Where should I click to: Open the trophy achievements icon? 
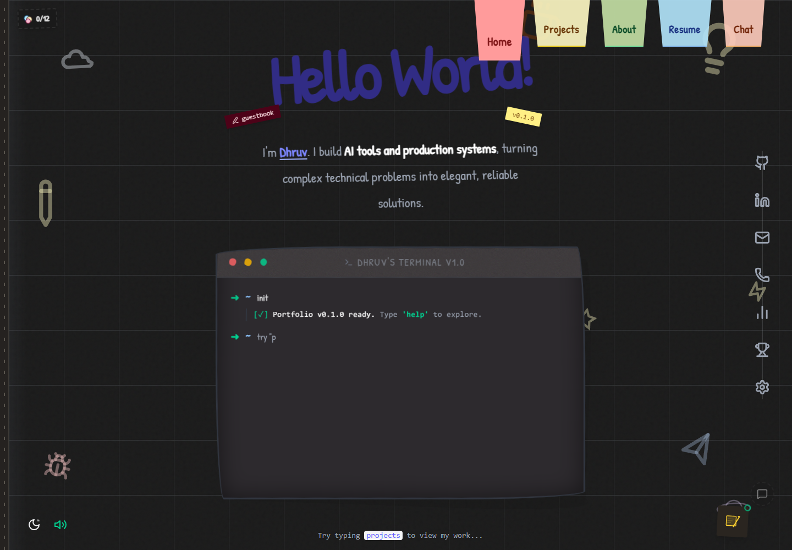(762, 350)
